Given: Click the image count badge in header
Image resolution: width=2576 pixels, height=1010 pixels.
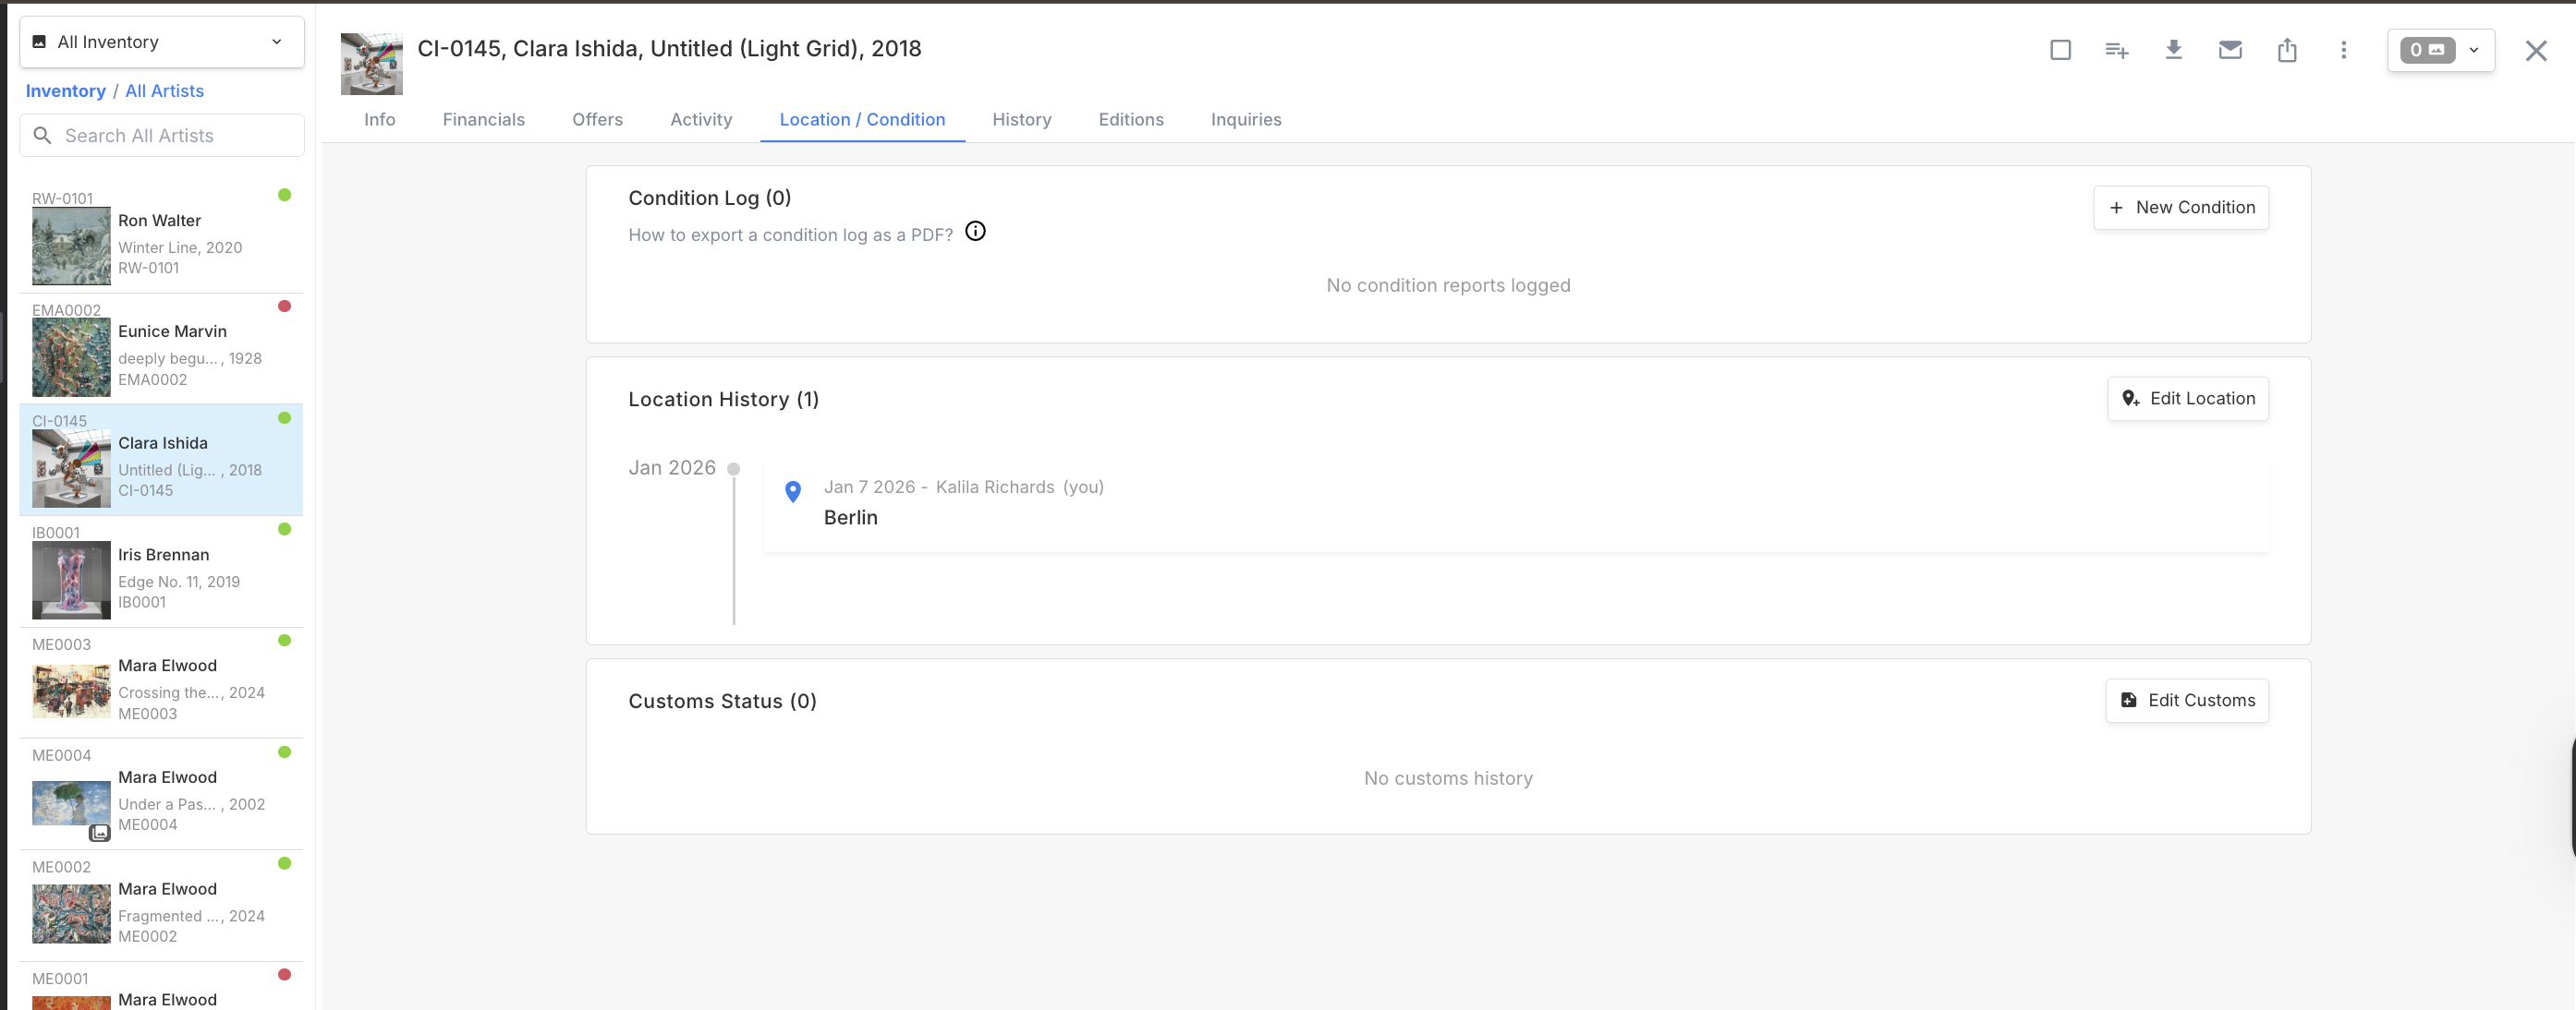Looking at the screenshot, I should pyautogui.click(x=2427, y=50).
